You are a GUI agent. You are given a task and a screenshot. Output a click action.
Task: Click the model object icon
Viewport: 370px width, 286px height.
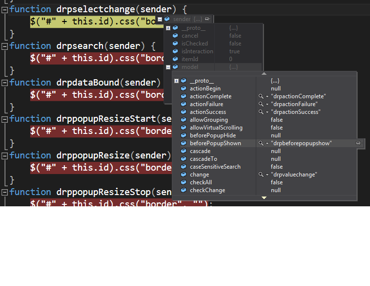click(175, 66)
